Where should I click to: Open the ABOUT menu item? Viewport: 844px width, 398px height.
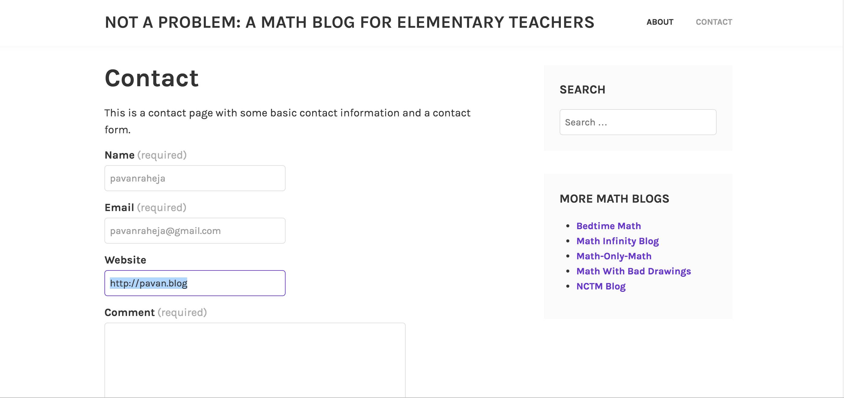click(660, 22)
